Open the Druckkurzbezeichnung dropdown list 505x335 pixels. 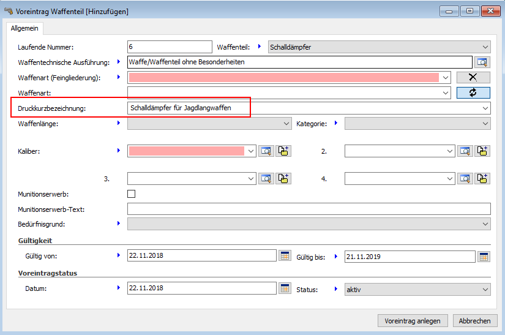[x=485, y=108]
